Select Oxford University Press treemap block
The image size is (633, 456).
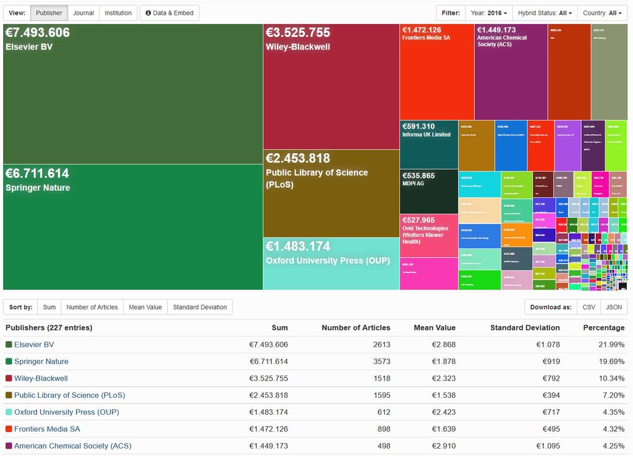pos(331,264)
